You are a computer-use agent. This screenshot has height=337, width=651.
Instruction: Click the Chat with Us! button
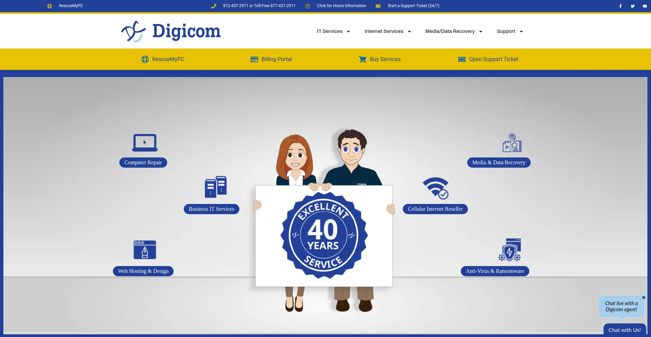tap(625, 330)
